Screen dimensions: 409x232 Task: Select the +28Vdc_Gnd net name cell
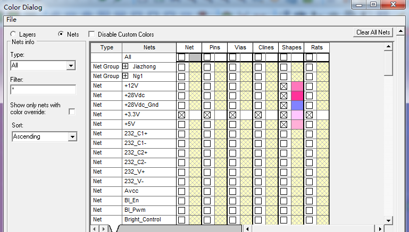point(149,105)
